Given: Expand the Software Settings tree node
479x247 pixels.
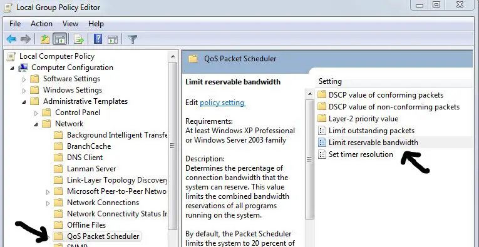Looking at the screenshot, I should 24,79.
